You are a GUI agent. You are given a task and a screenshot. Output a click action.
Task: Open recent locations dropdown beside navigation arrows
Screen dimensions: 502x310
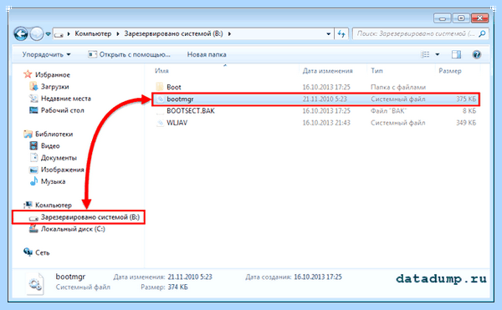point(48,34)
